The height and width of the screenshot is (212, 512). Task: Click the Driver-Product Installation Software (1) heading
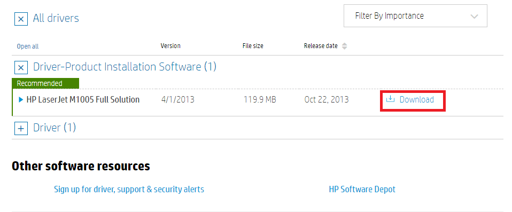[x=125, y=67]
